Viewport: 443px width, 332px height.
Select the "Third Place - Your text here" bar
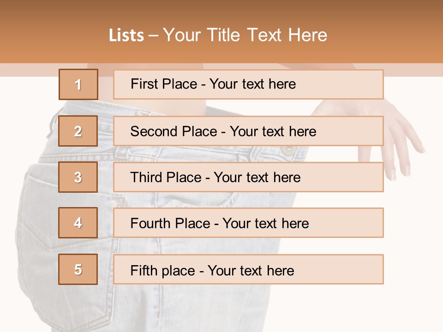click(x=248, y=177)
